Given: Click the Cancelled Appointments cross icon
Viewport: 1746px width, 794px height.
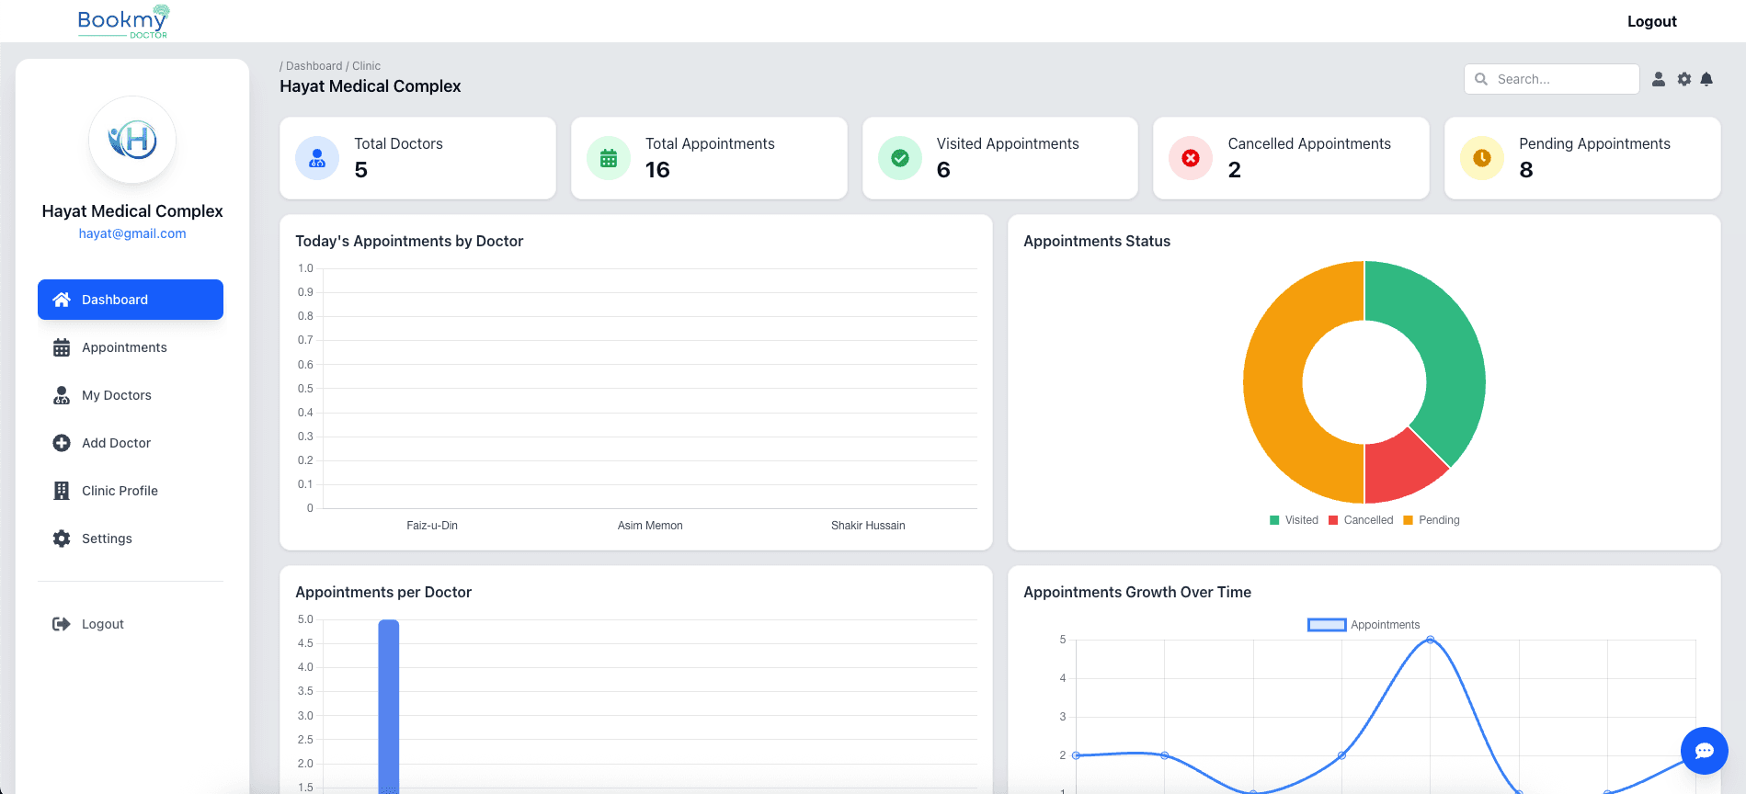Looking at the screenshot, I should 1191,158.
